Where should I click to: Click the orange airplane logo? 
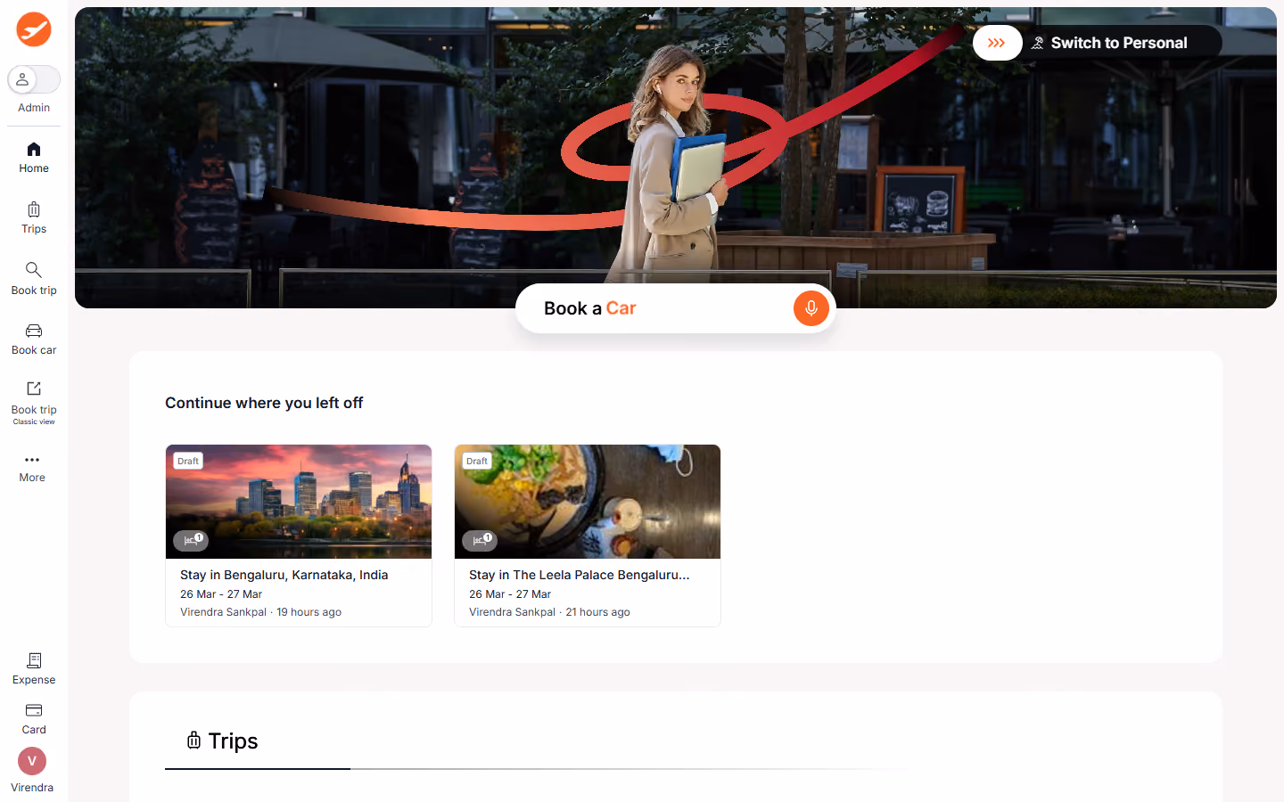tap(34, 29)
